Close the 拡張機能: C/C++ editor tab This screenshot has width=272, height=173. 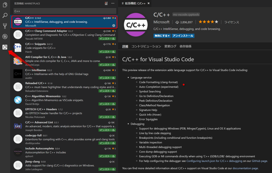point(148,3)
